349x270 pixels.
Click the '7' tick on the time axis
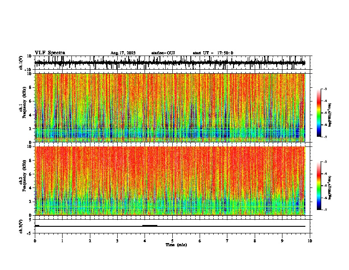[227, 241]
